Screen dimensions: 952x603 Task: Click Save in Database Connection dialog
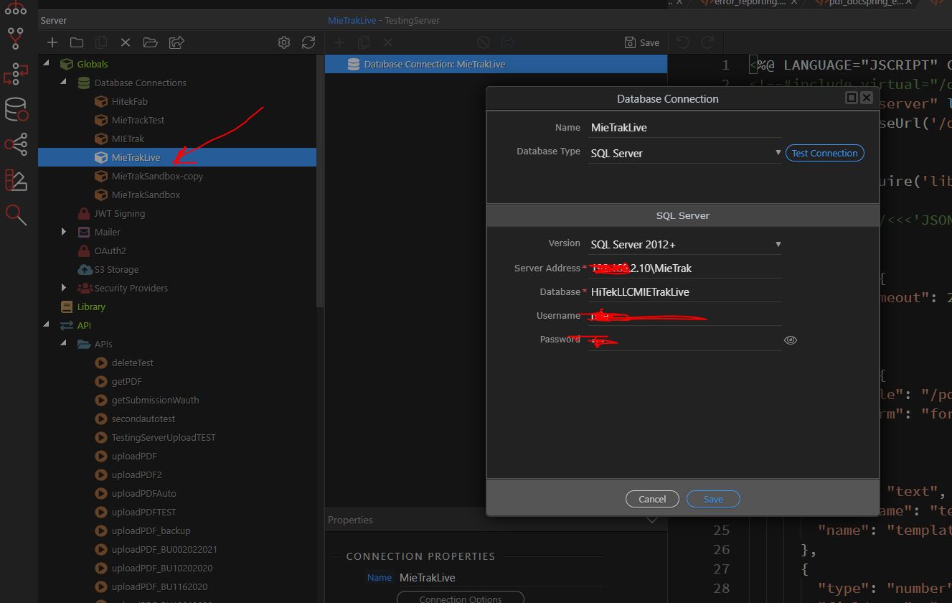click(713, 499)
